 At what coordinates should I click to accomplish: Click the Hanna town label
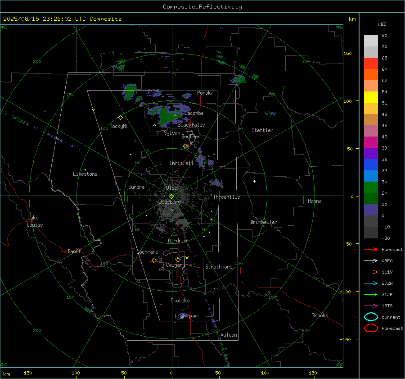315,201
